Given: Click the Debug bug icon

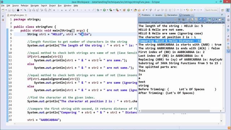Looking at the screenshot, I should tap(98, 10).
